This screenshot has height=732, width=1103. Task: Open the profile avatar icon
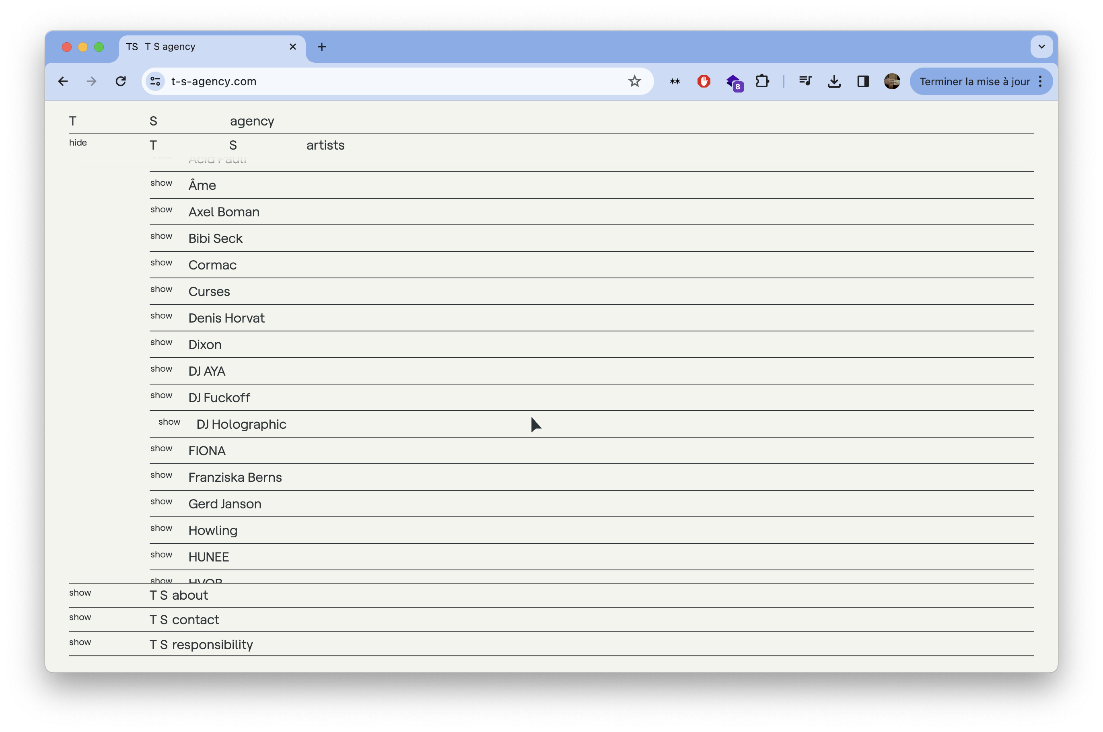[891, 81]
